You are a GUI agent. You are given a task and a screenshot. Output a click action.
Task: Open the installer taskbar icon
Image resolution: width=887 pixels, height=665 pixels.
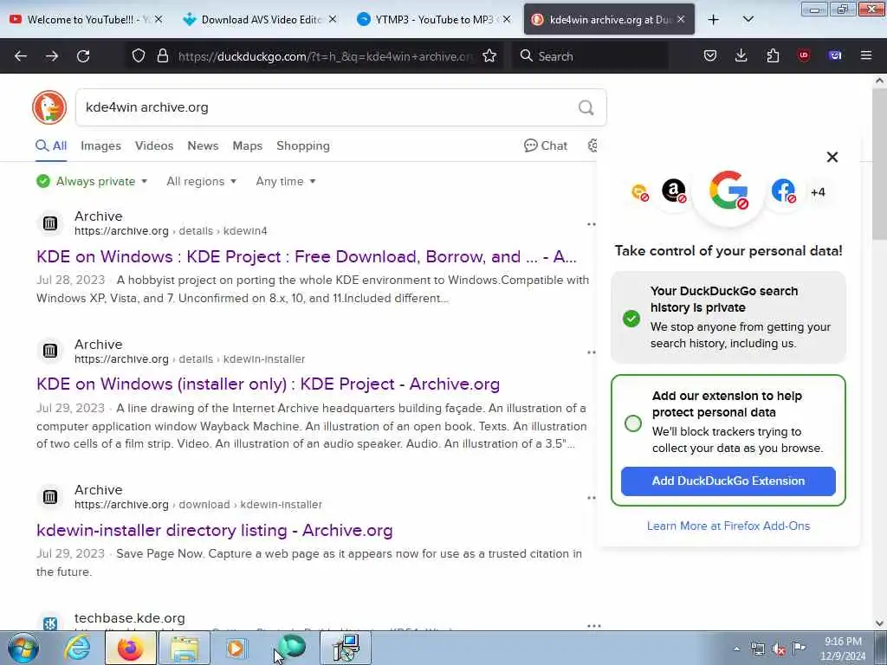click(x=346, y=648)
